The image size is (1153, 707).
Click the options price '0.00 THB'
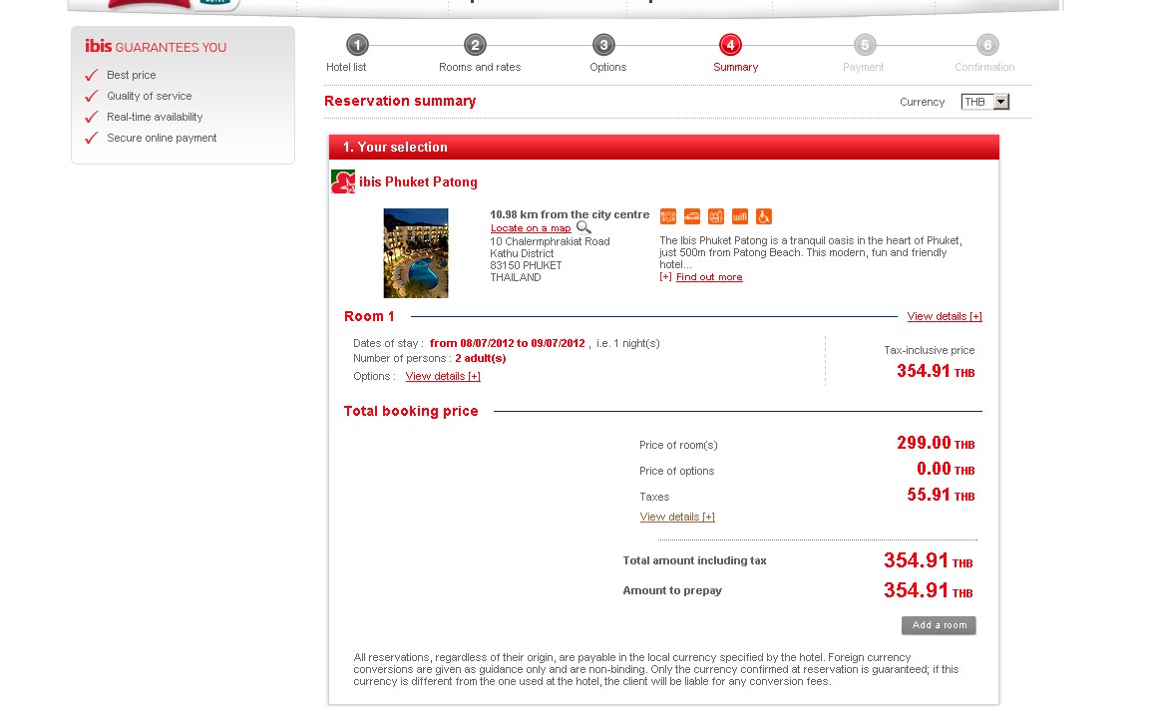click(x=946, y=469)
